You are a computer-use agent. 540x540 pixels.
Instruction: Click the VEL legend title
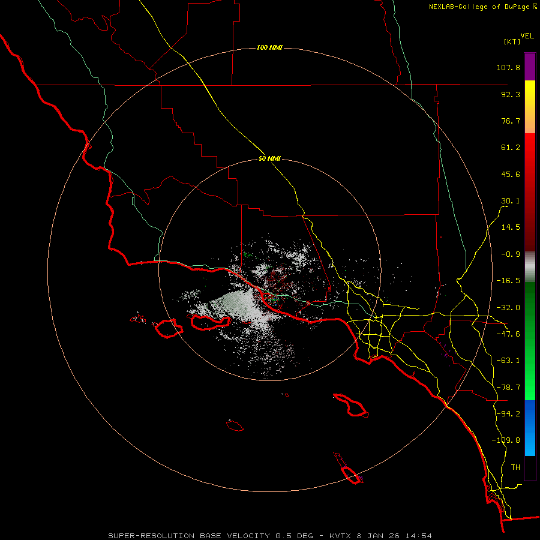coord(527,36)
